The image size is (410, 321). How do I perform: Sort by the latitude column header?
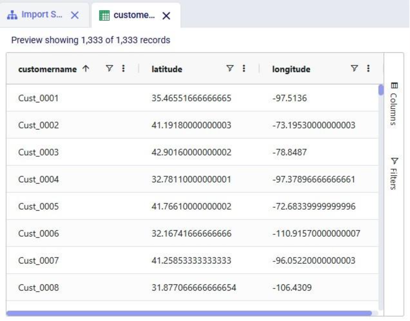[167, 69]
